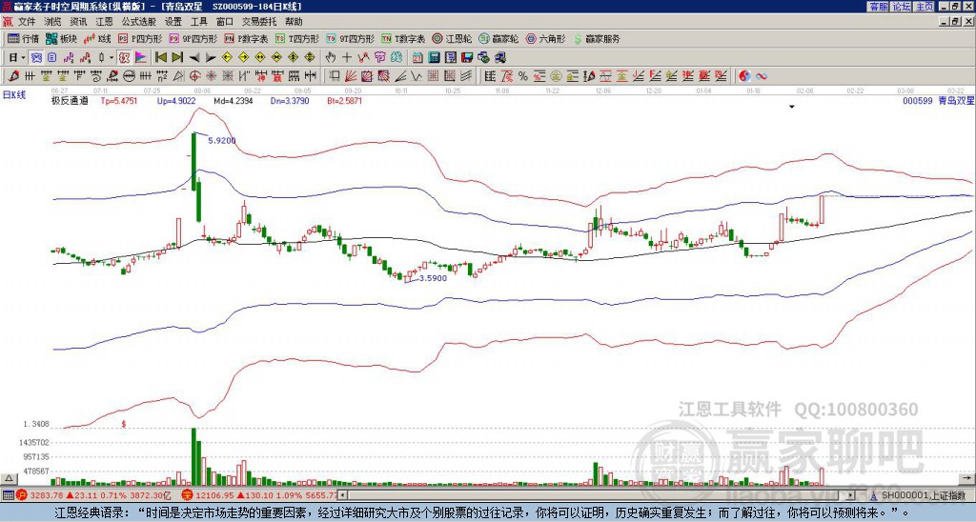Viewport: 976px width, 522px height.
Task: Click the 5.9200 high price label
Action: click(221, 141)
